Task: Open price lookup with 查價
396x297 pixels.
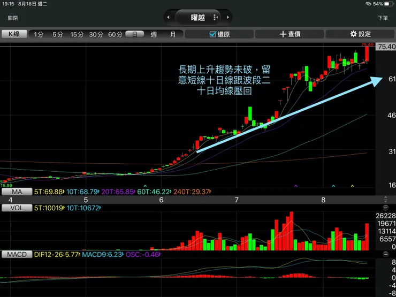Action: [x=290, y=34]
